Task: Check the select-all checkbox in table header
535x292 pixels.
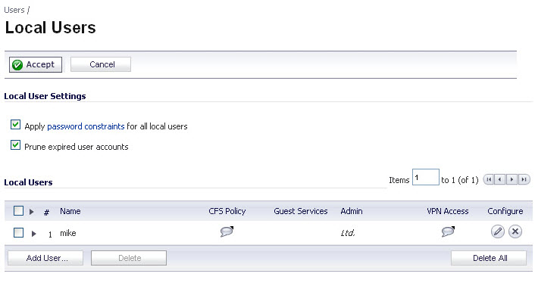Action: (18, 211)
